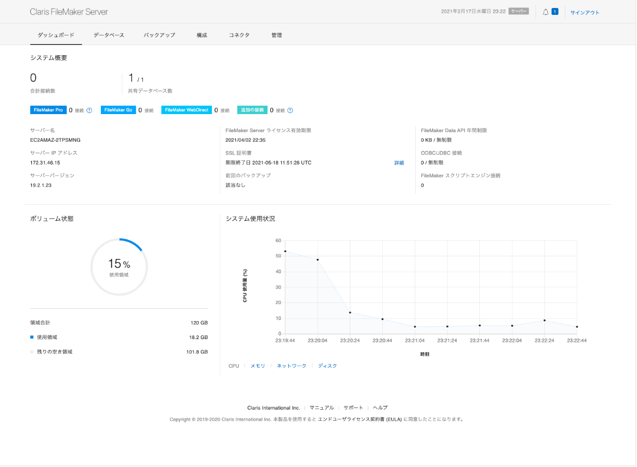The image size is (637, 467).
Task: Click SSL expiry date 2021-05-18 text
Action: point(269,163)
